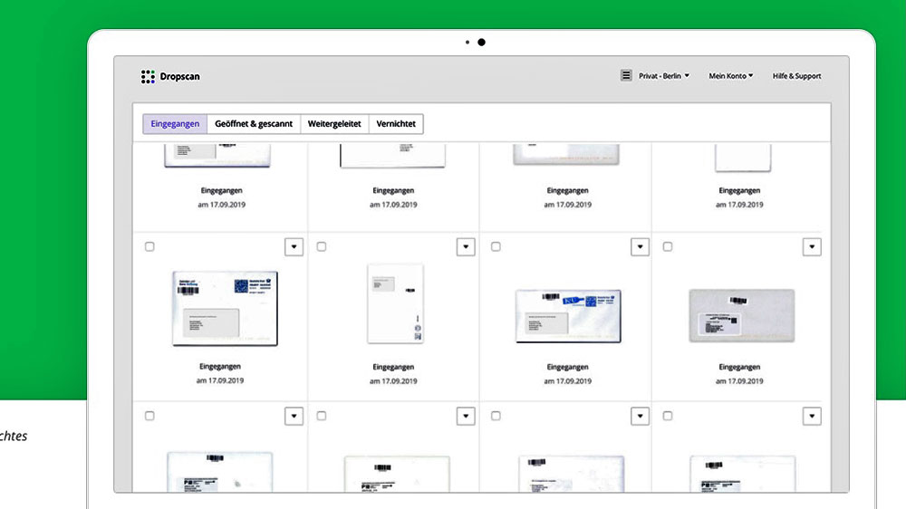The height and width of the screenshot is (509, 906).
Task: Tick checkbox of second middle-row letter
Action: [x=322, y=246]
